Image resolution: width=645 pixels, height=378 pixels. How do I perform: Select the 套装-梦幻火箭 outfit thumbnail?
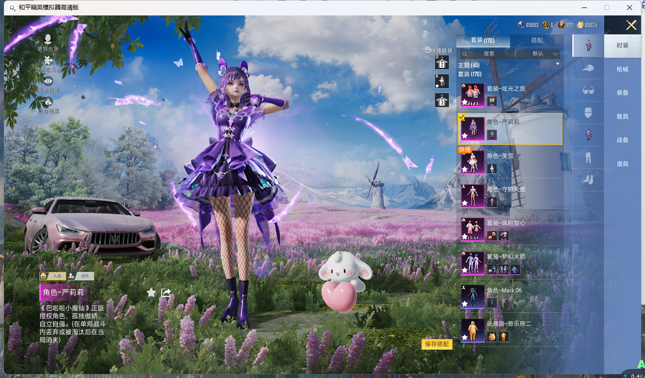pos(472,263)
